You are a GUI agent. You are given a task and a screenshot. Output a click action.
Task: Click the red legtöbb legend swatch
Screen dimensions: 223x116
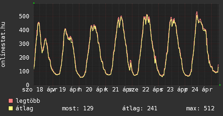tap(11, 101)
